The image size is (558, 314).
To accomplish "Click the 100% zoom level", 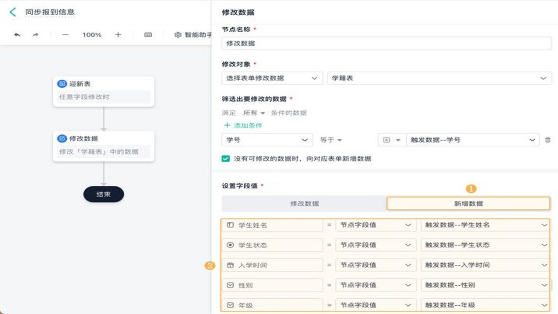I will click(x=92, y=35).
